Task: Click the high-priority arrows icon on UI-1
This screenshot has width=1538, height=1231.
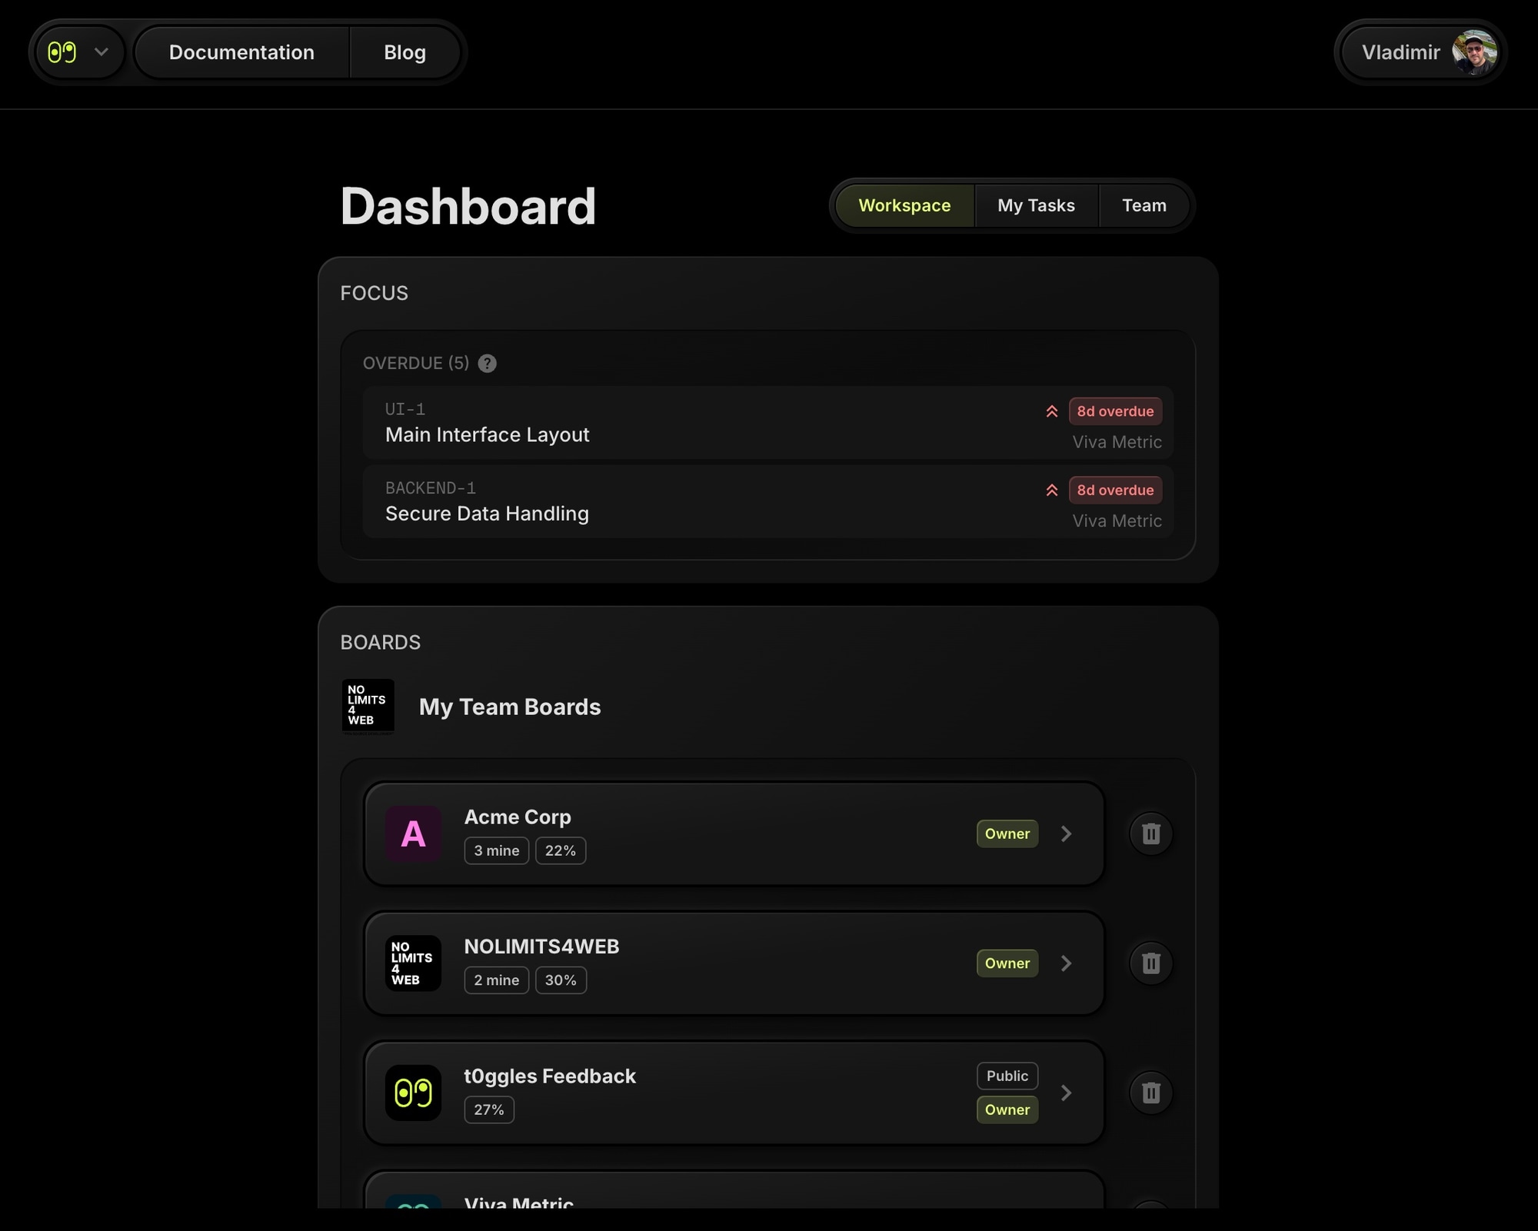Action: (1051, 411)
